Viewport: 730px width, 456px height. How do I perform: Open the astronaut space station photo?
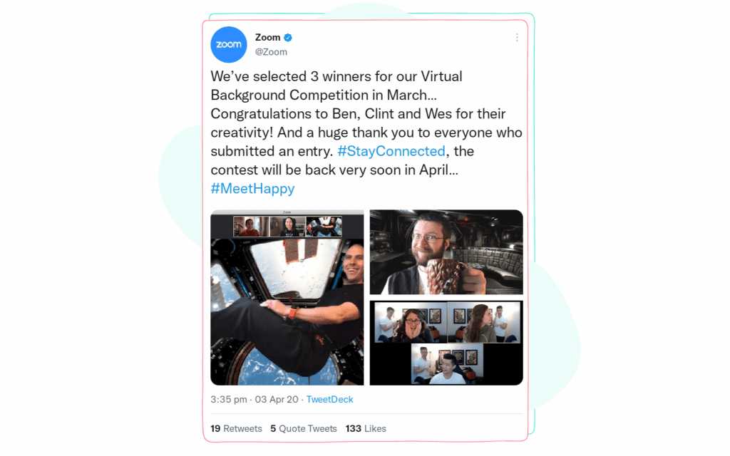click(287, 298)
